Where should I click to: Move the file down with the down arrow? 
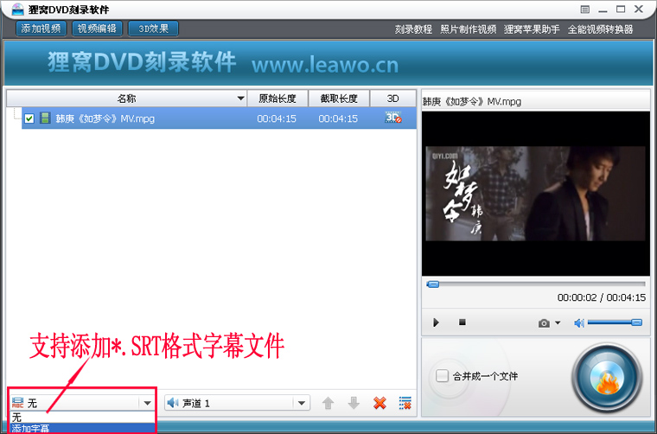pos(354,403)
